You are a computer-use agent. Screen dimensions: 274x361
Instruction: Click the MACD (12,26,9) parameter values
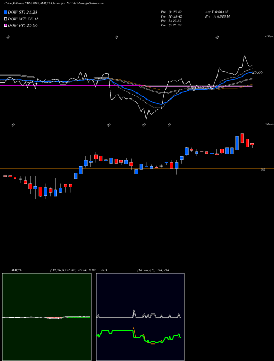point(73,270)
